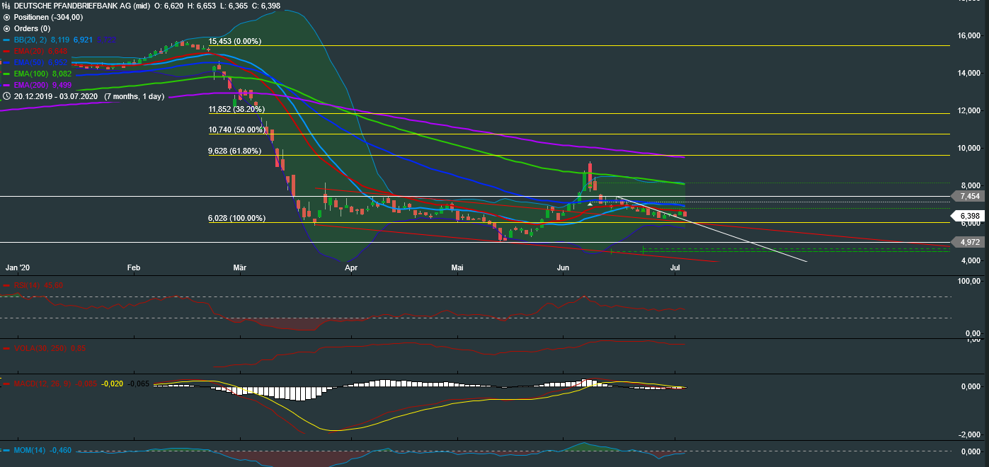Select the Orders (0) label
The image size is (989, 467).
[x=30, y=28]
